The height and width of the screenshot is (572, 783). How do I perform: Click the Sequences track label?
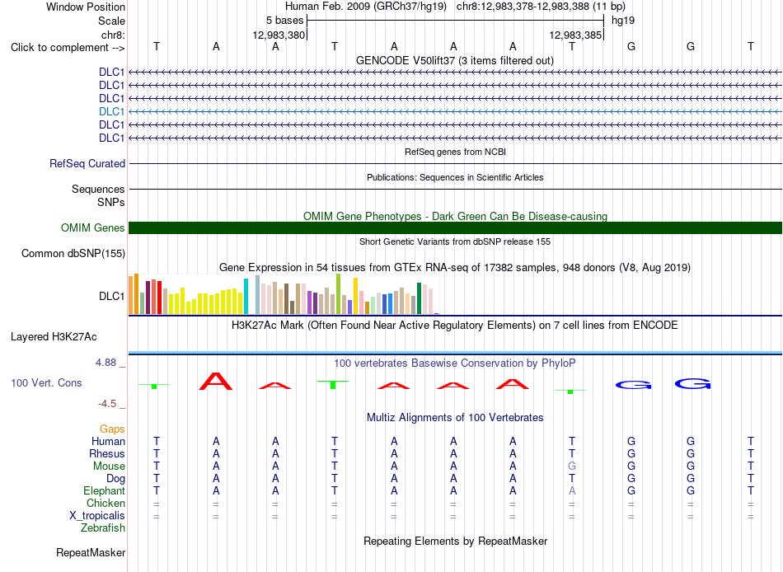[x=98, y=189]
